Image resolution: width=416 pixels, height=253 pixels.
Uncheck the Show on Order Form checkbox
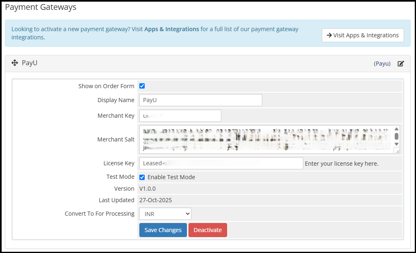click(x=142, y=86)
